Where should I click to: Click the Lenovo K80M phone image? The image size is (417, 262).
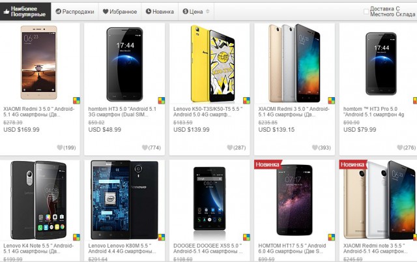pyautogui.click(x=124, y=199)
